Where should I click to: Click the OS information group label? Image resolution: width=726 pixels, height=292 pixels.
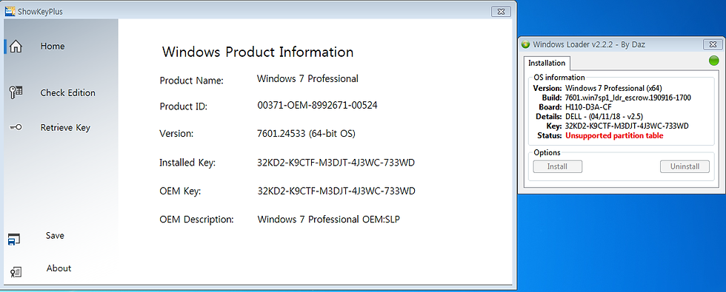559,78
